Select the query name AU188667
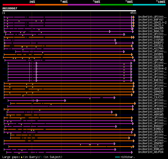Screen dimensions: 168x159 click(x=10, y=8)
